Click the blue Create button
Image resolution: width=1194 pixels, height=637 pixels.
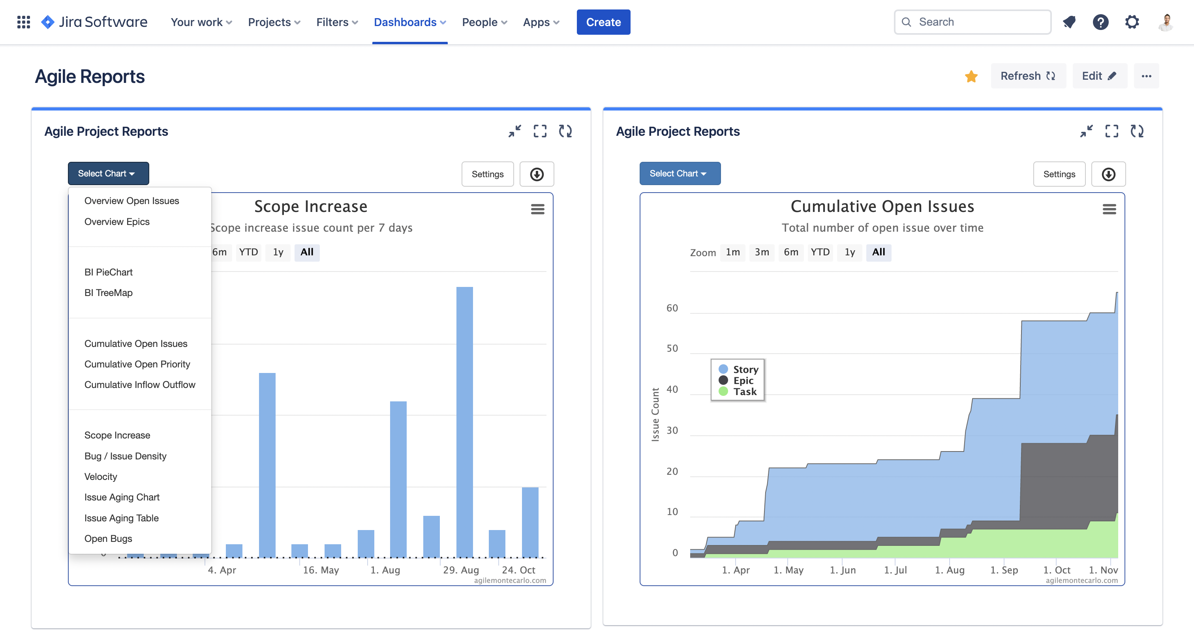[x=603, y=22]
